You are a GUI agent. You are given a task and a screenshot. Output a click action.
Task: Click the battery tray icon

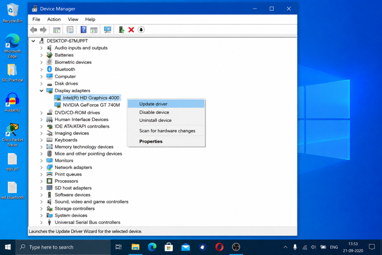pos(323,247)
